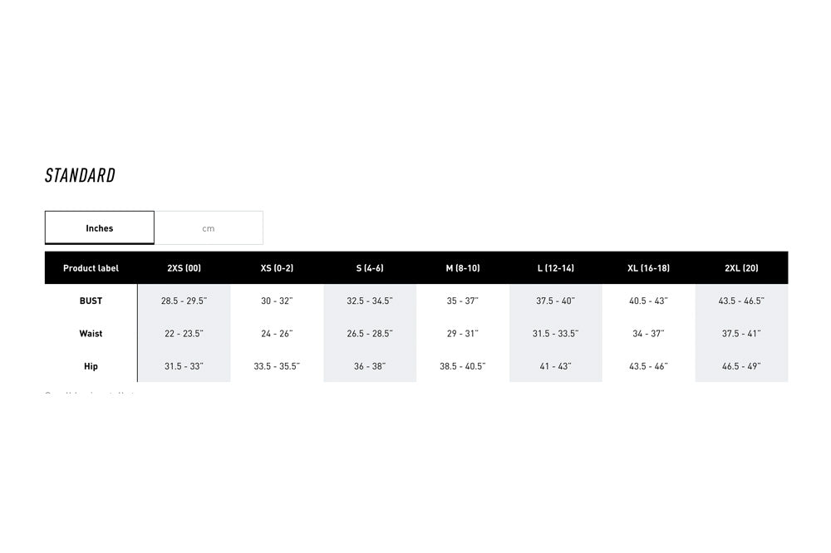
Task: Click the L (12-14) size header
Action: tap(556, 268)
